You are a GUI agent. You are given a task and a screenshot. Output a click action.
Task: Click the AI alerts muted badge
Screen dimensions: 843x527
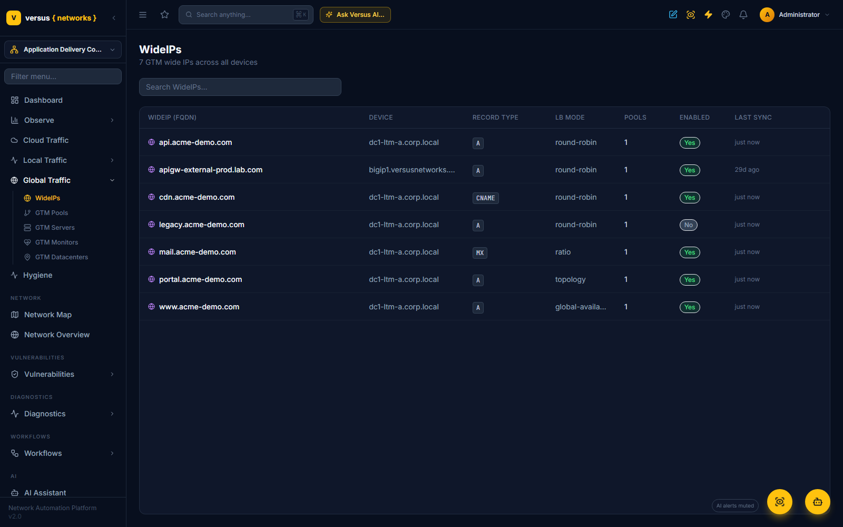[x=735, y=505]
